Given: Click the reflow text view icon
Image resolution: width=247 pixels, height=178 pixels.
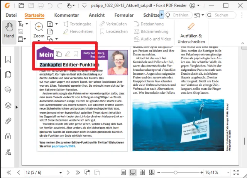Looking at the screenshot, I should [x=50, y=32].
